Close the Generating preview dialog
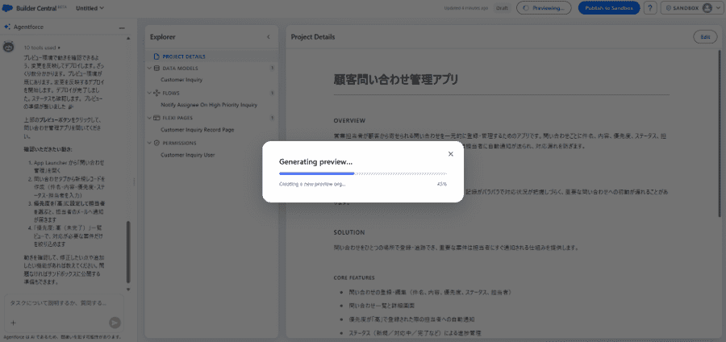Screen dimensions: 726x342 click(450, 154)
